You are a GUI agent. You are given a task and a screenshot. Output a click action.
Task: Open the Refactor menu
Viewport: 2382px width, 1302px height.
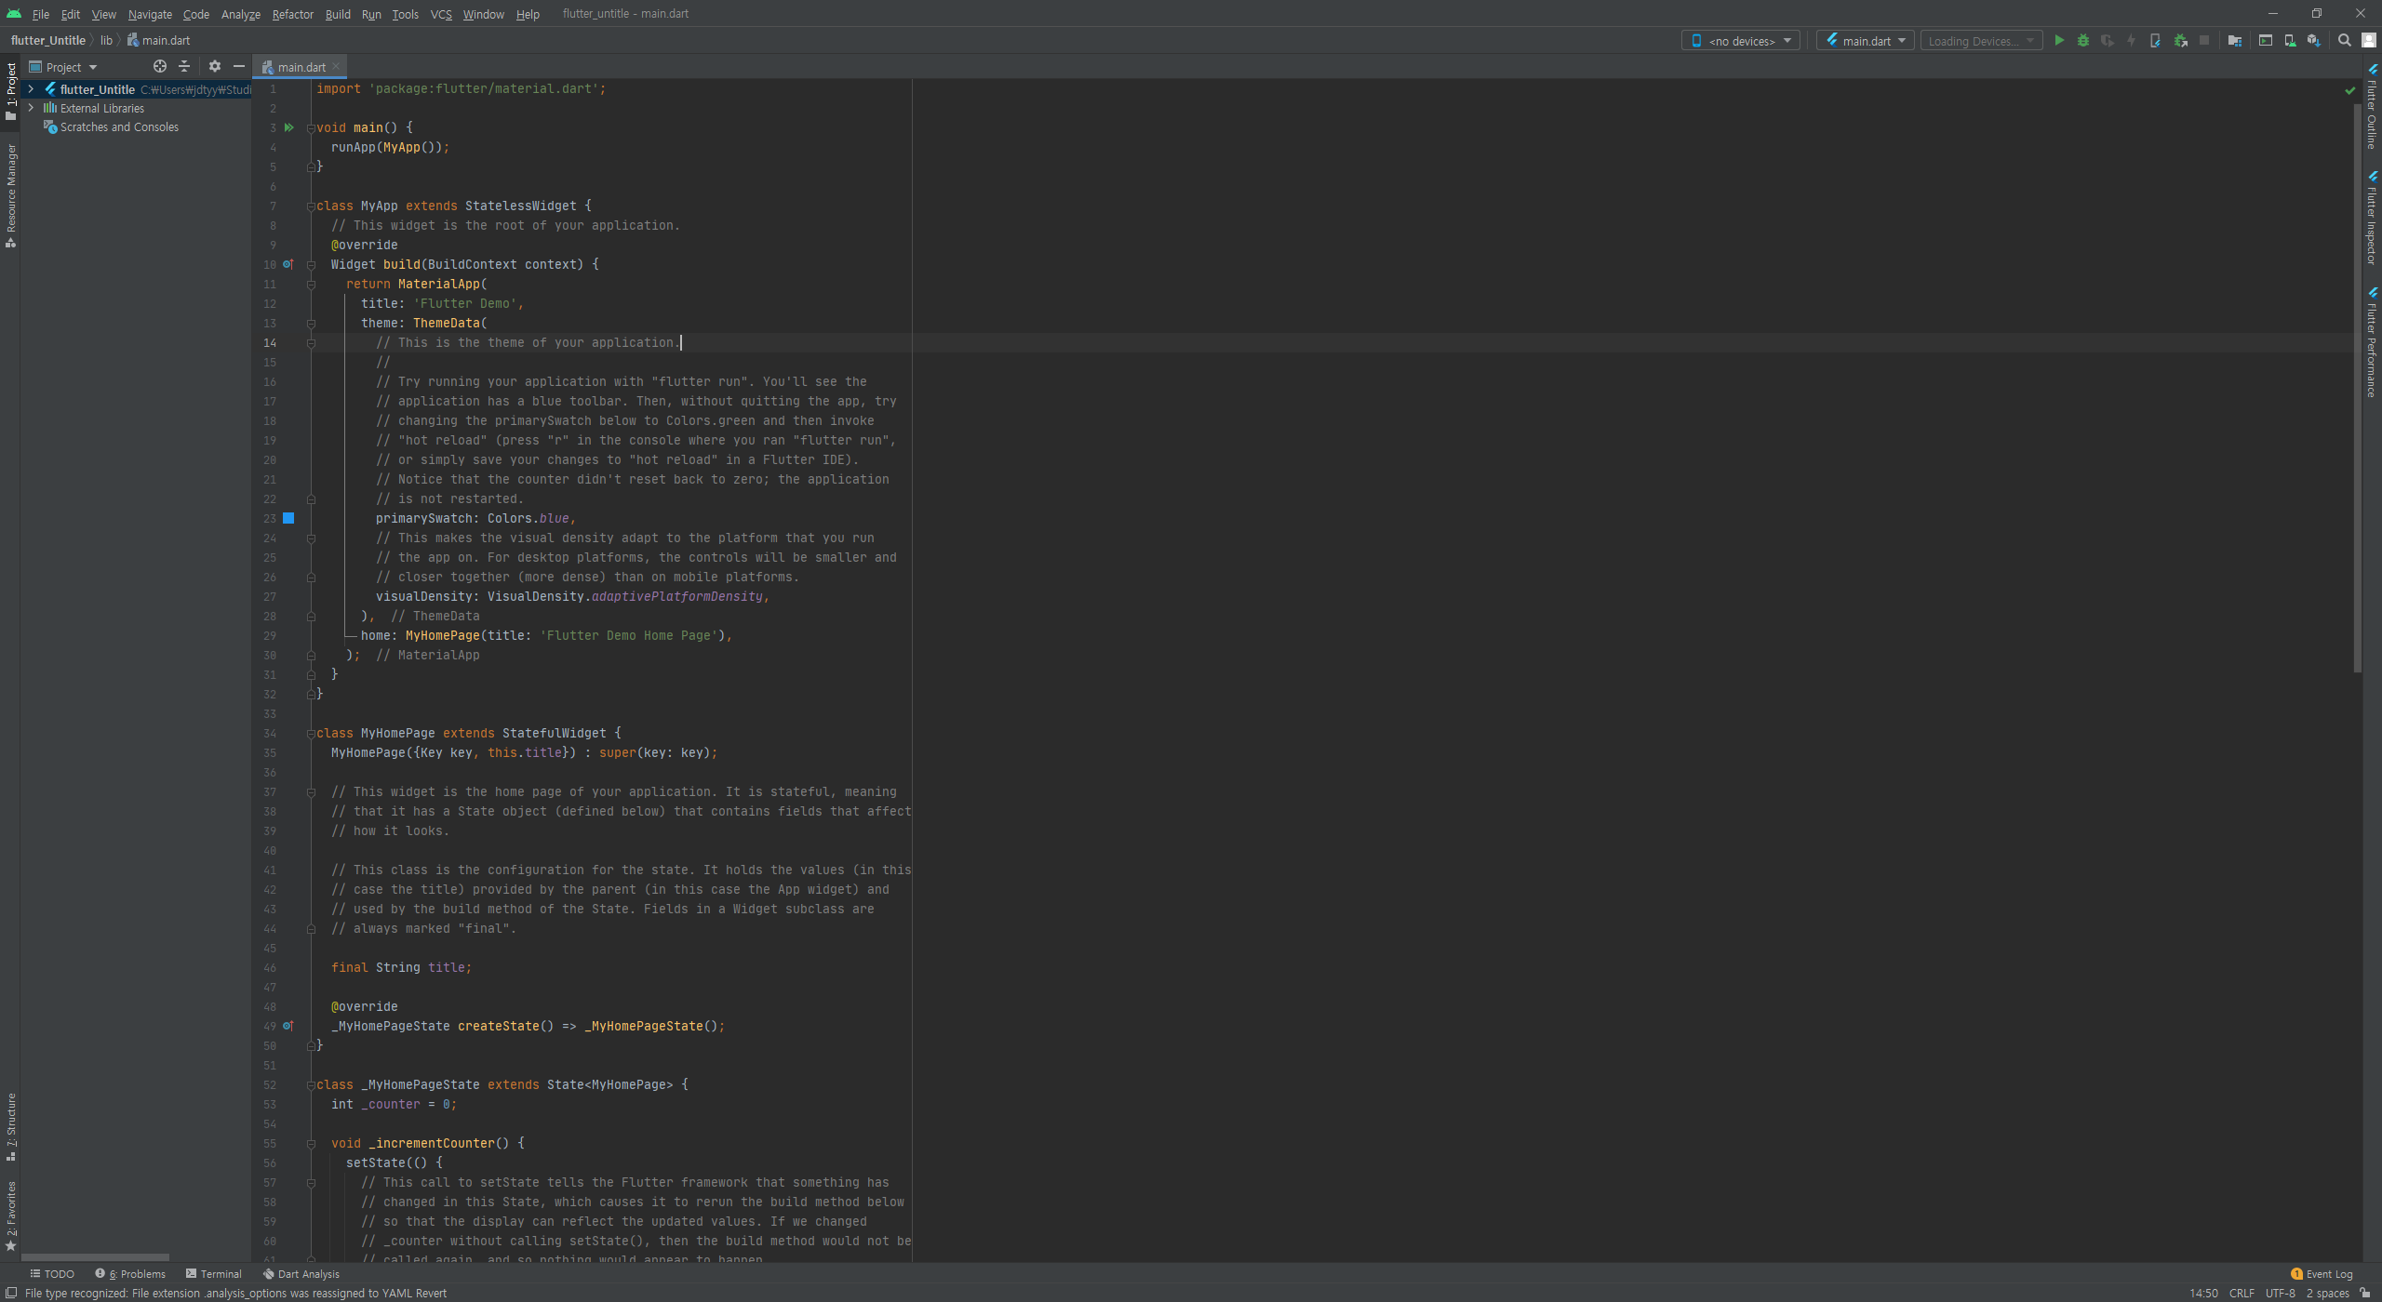pyautogui.click(x=292, y=14)
